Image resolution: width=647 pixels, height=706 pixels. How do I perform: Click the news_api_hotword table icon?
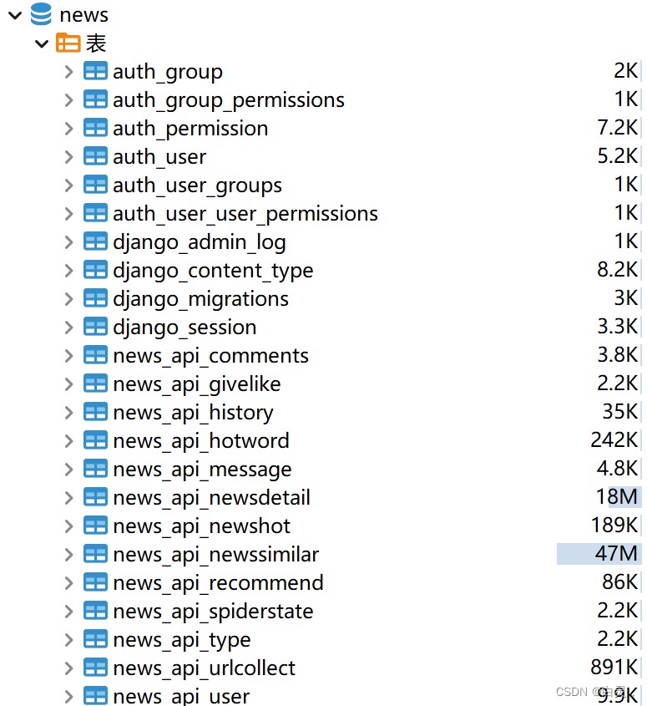(95, 440)
